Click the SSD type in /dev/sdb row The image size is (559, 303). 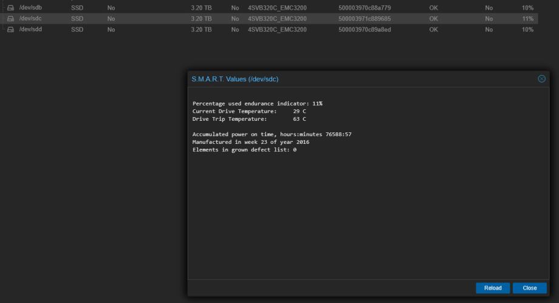[x=77, y=8]
